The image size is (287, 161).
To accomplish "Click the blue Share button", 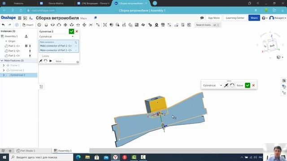I will [254, 18].
